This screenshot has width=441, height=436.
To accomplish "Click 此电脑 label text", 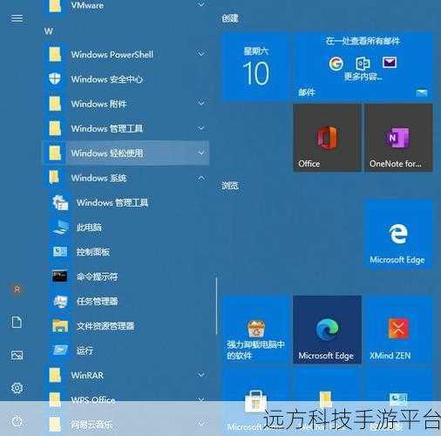I will pyautogui.click(x=89, y=228).
